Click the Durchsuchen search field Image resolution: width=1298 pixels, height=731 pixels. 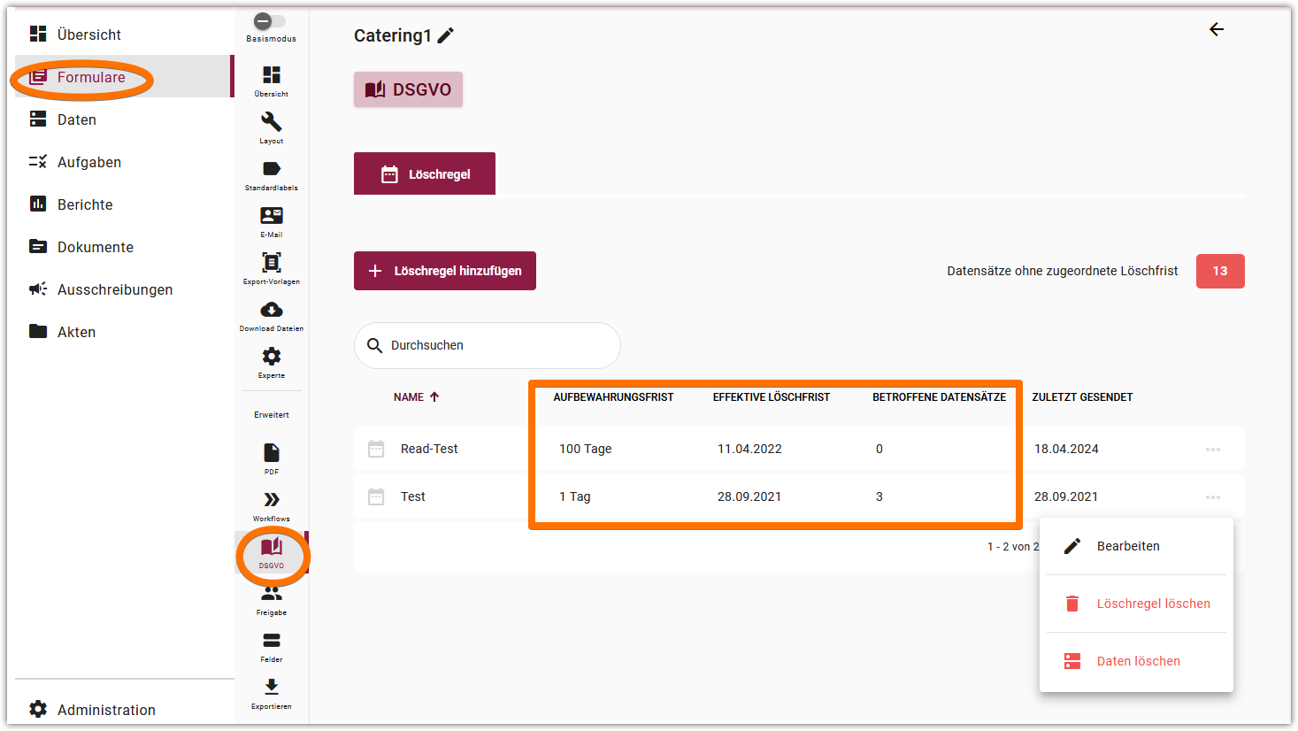(488, 345)
